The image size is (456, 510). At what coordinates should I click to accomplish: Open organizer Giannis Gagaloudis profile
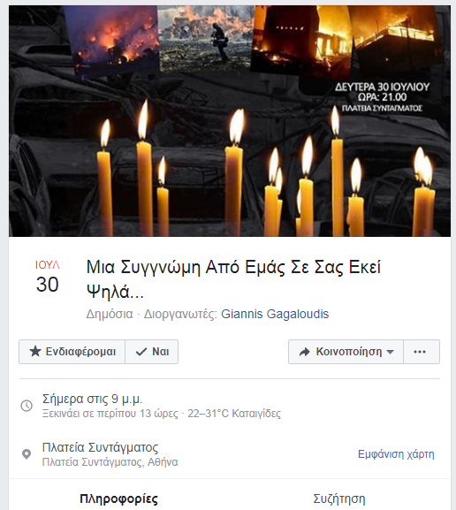click(x=275, y=314)
